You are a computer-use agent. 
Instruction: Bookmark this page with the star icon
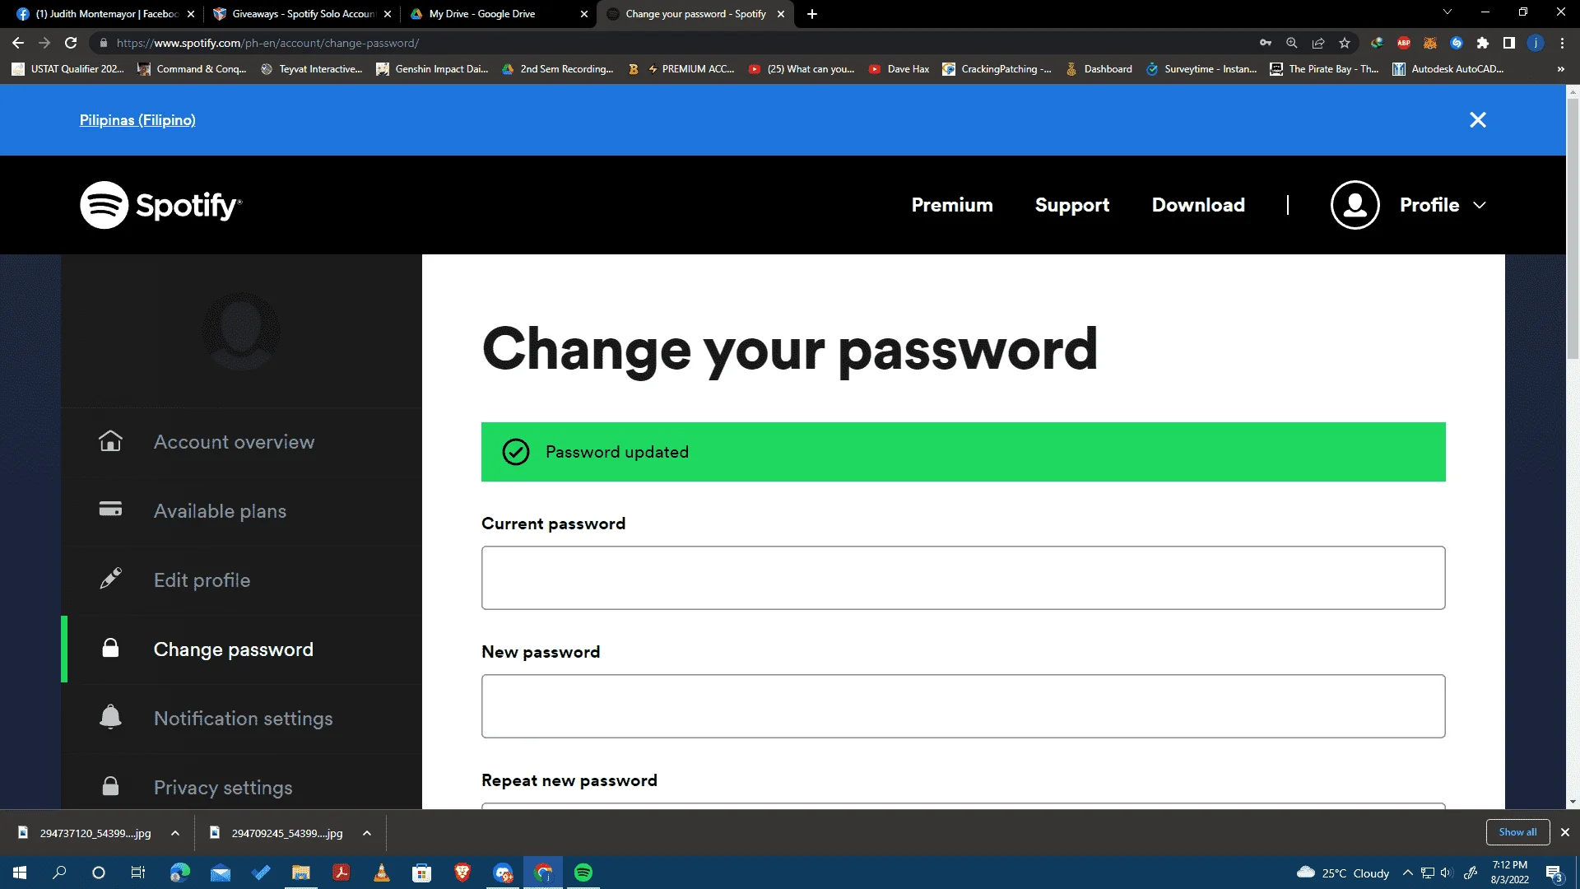point(1345,43)
